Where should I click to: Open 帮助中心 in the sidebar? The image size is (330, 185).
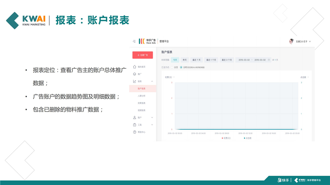142,132
